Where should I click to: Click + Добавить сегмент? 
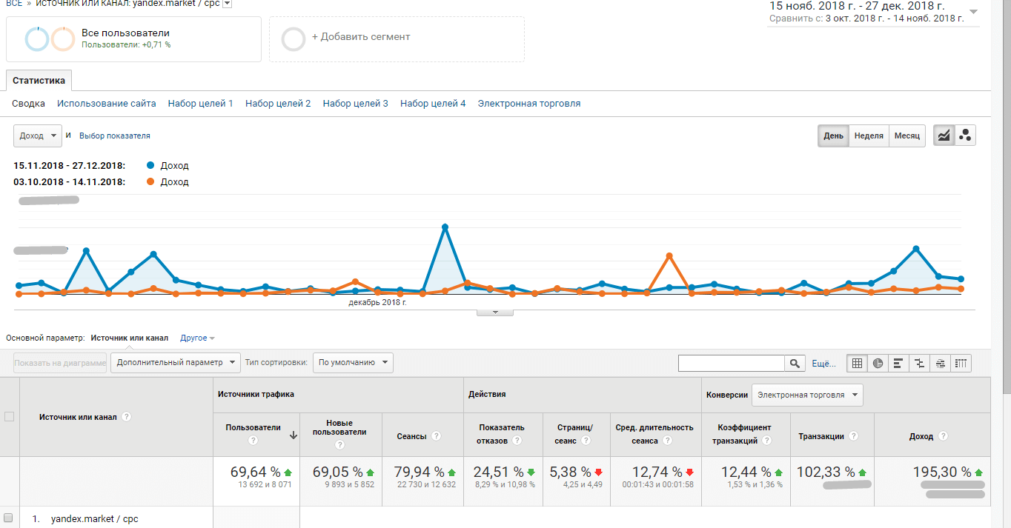(x=360, y=37)
